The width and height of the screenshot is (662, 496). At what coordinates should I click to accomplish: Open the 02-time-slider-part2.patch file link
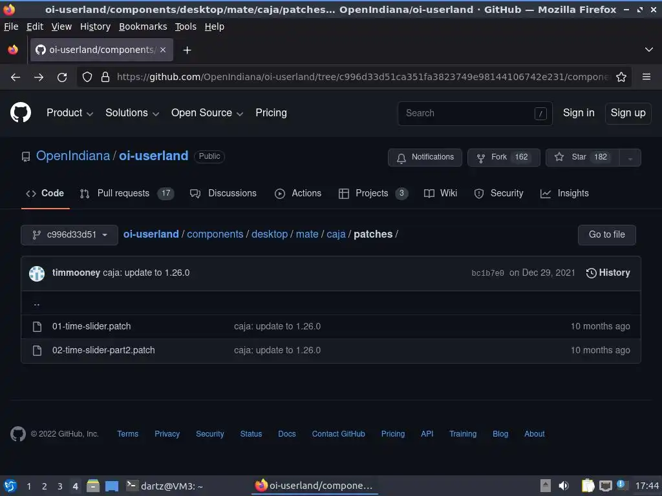pos(103,351)
